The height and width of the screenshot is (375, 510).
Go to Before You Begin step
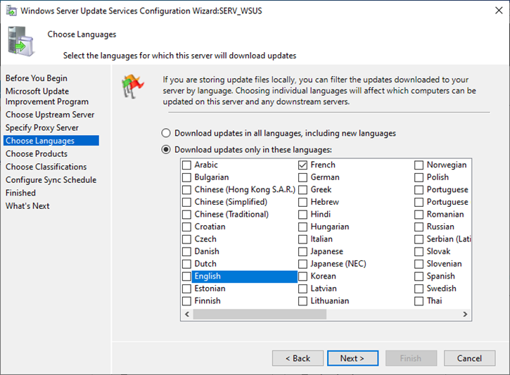click(x=37, y=78)
